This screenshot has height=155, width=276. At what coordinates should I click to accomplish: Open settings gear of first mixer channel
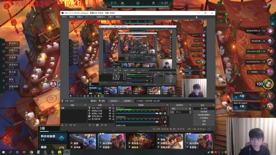[165, 113]
